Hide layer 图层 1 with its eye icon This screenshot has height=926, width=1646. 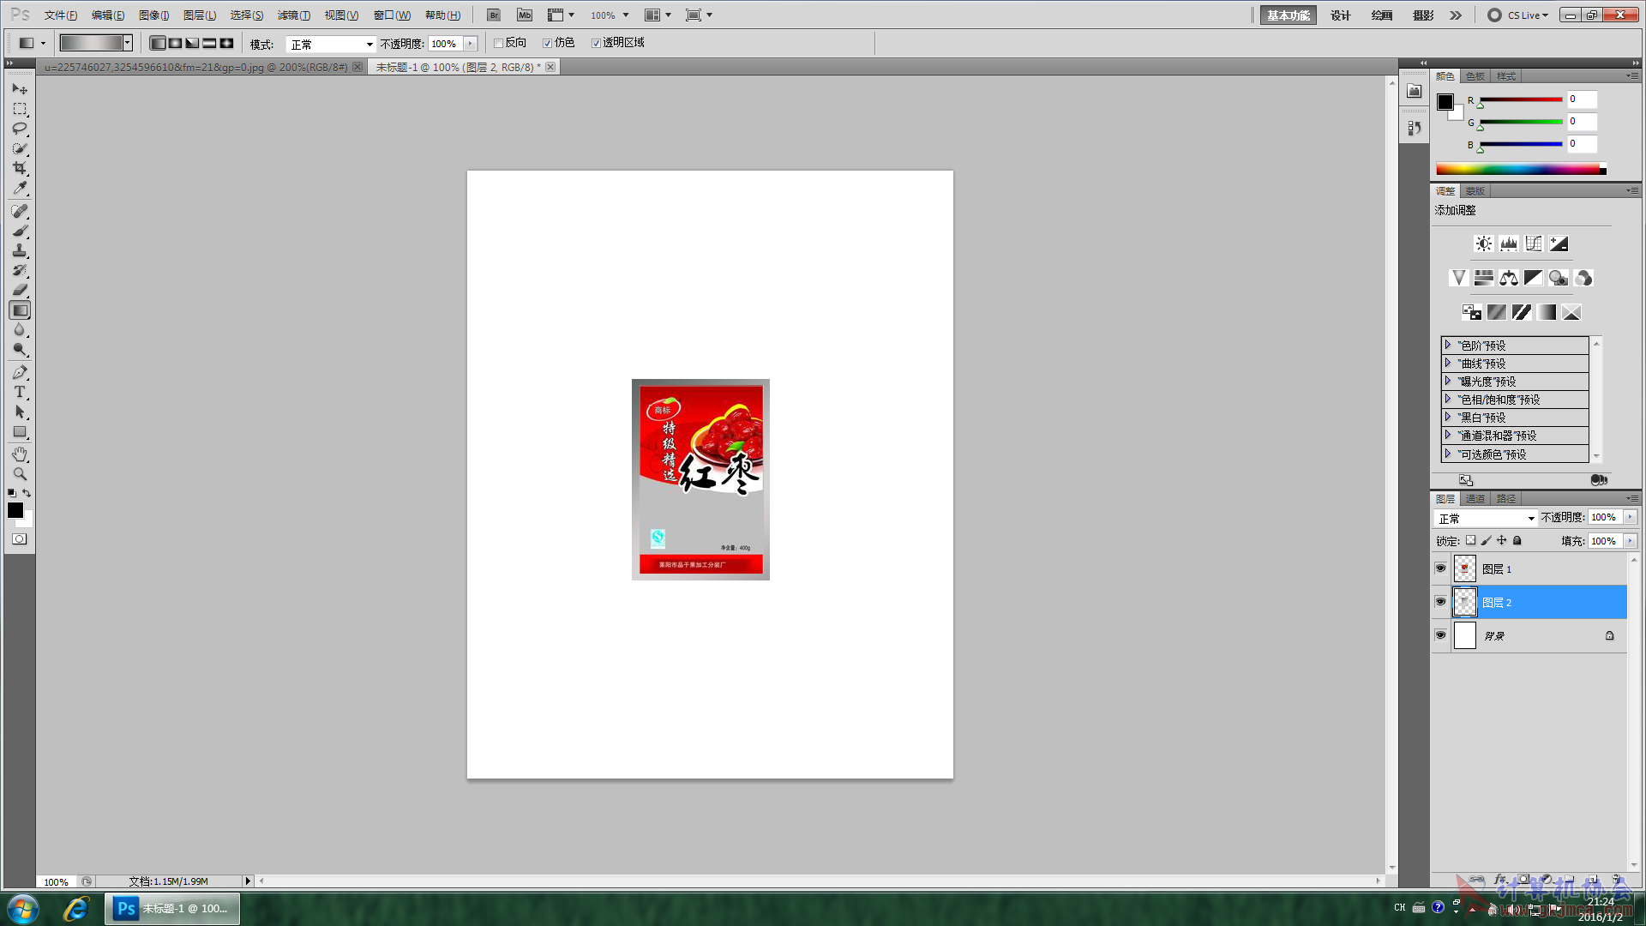1440,568
